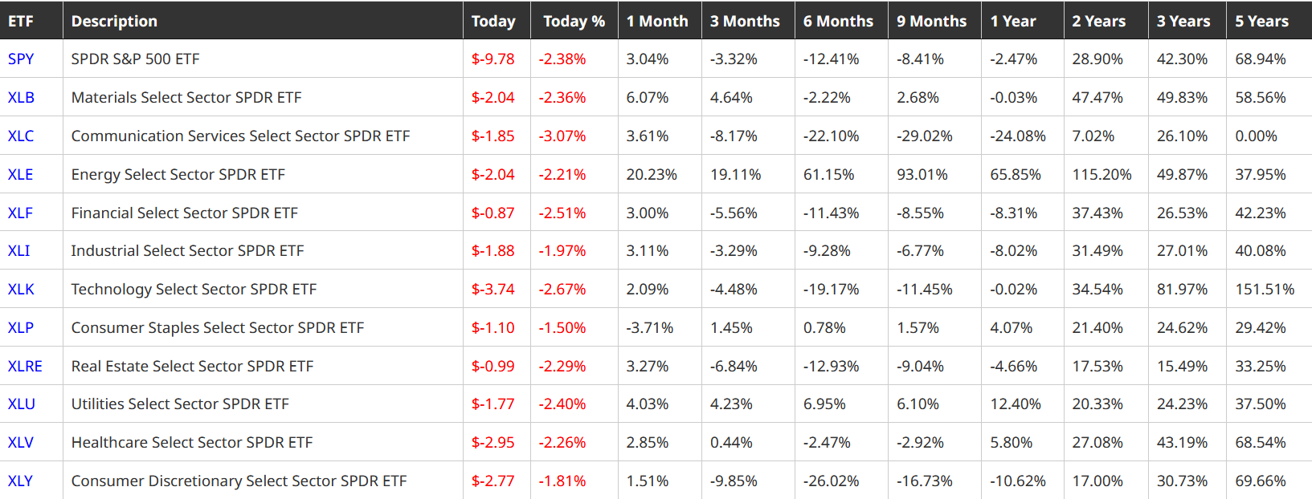Click the XLY ETF symbol
Viewport: 1312px width, 499px height.
[21, 481]
